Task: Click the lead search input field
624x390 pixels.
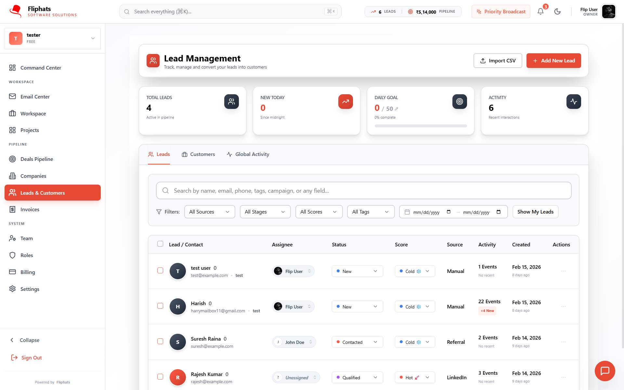Action: pyautogui.click(x=363, y=191)
